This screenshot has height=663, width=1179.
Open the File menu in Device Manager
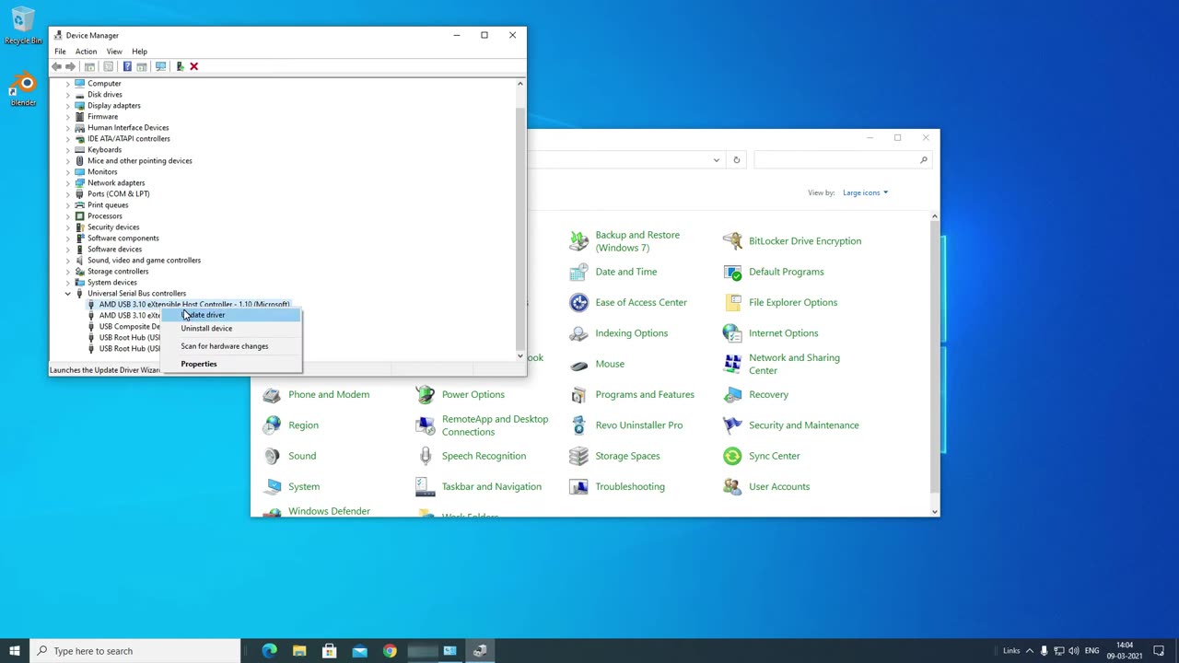60,52
